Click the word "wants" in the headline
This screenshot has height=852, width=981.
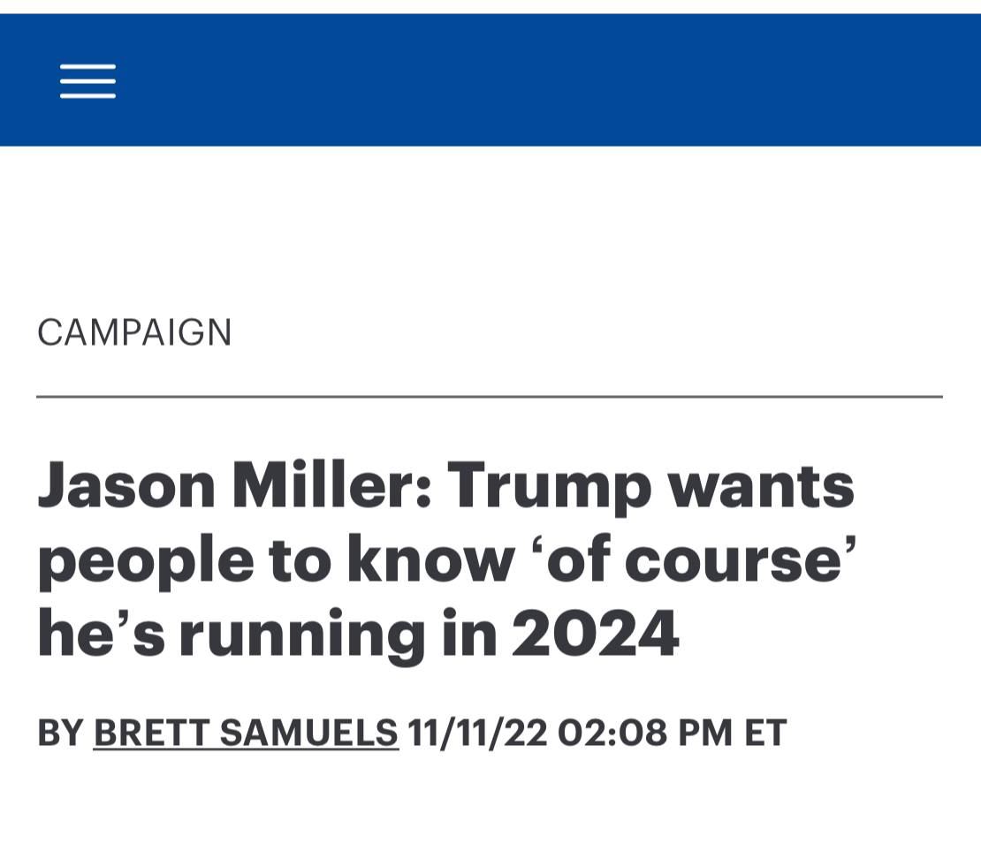click(760, 485)
